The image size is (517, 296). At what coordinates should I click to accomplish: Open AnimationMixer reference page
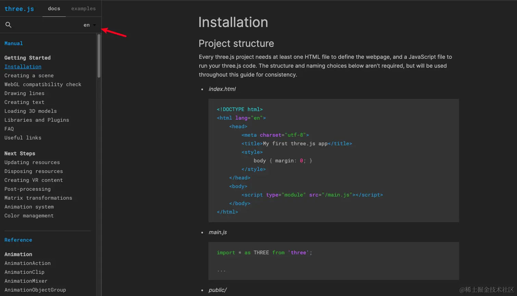(x=26, y=281)
